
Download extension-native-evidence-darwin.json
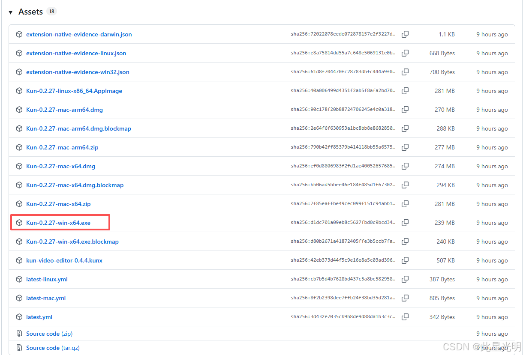[79, 34]
